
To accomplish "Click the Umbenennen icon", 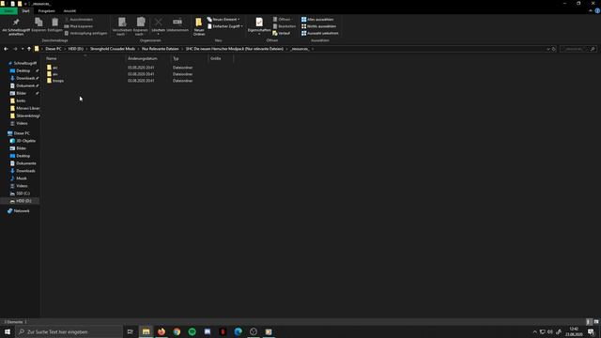I will 177,23.
